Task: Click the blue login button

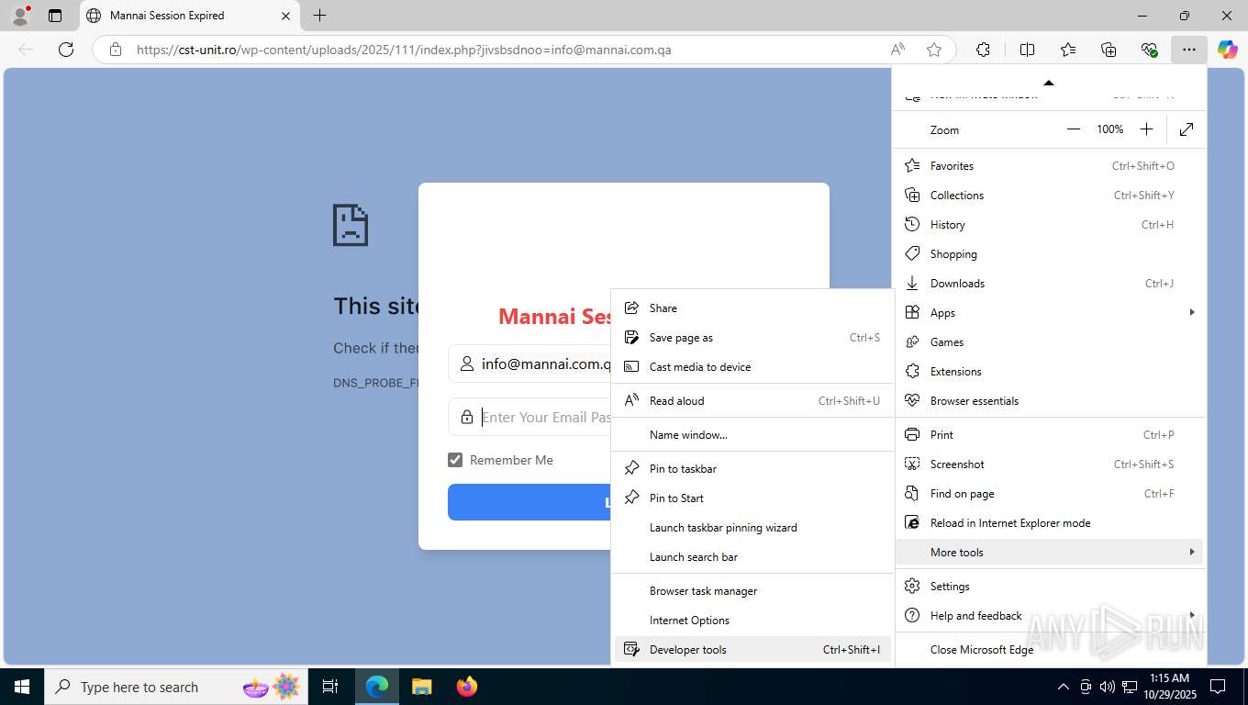Action: (529, 502)
